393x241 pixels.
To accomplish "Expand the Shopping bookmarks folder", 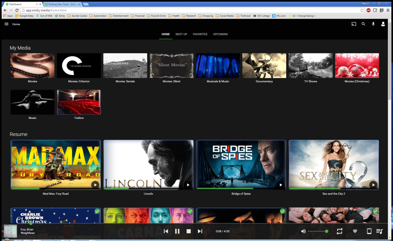I will [205, 16].
